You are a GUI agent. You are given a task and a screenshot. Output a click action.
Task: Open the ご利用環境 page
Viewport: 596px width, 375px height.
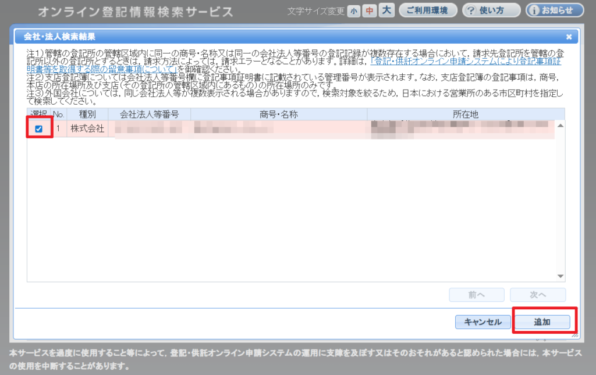[427, 10]
